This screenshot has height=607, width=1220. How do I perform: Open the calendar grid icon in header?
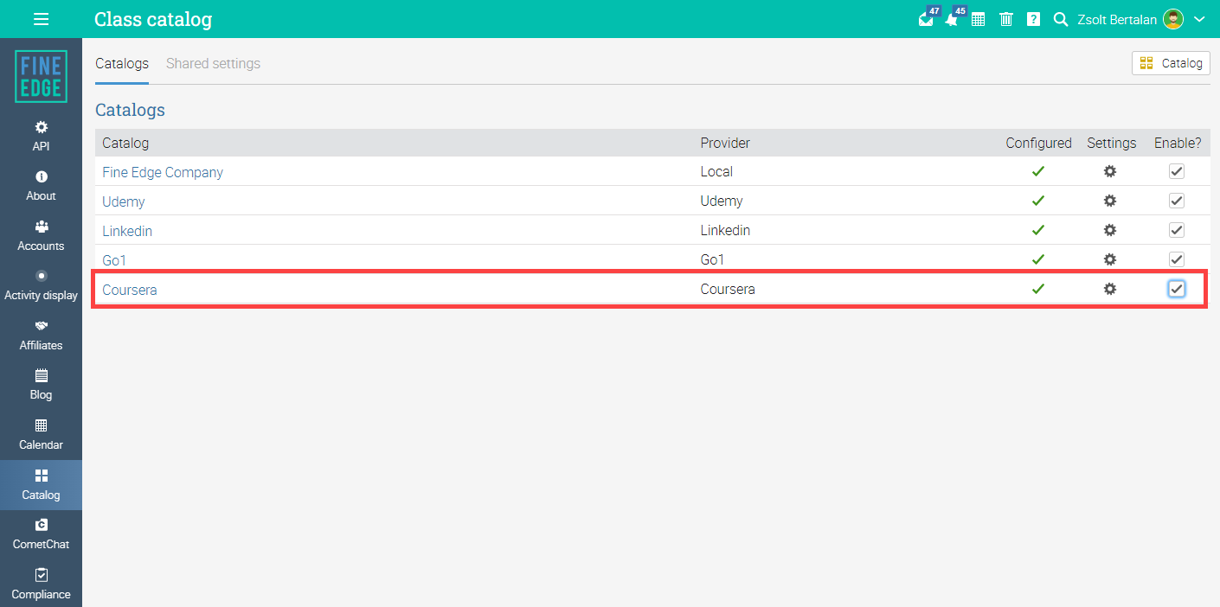pyautogui.click(x=979, y=19)
